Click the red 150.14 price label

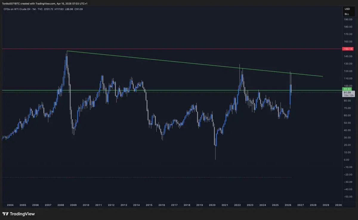348,49
